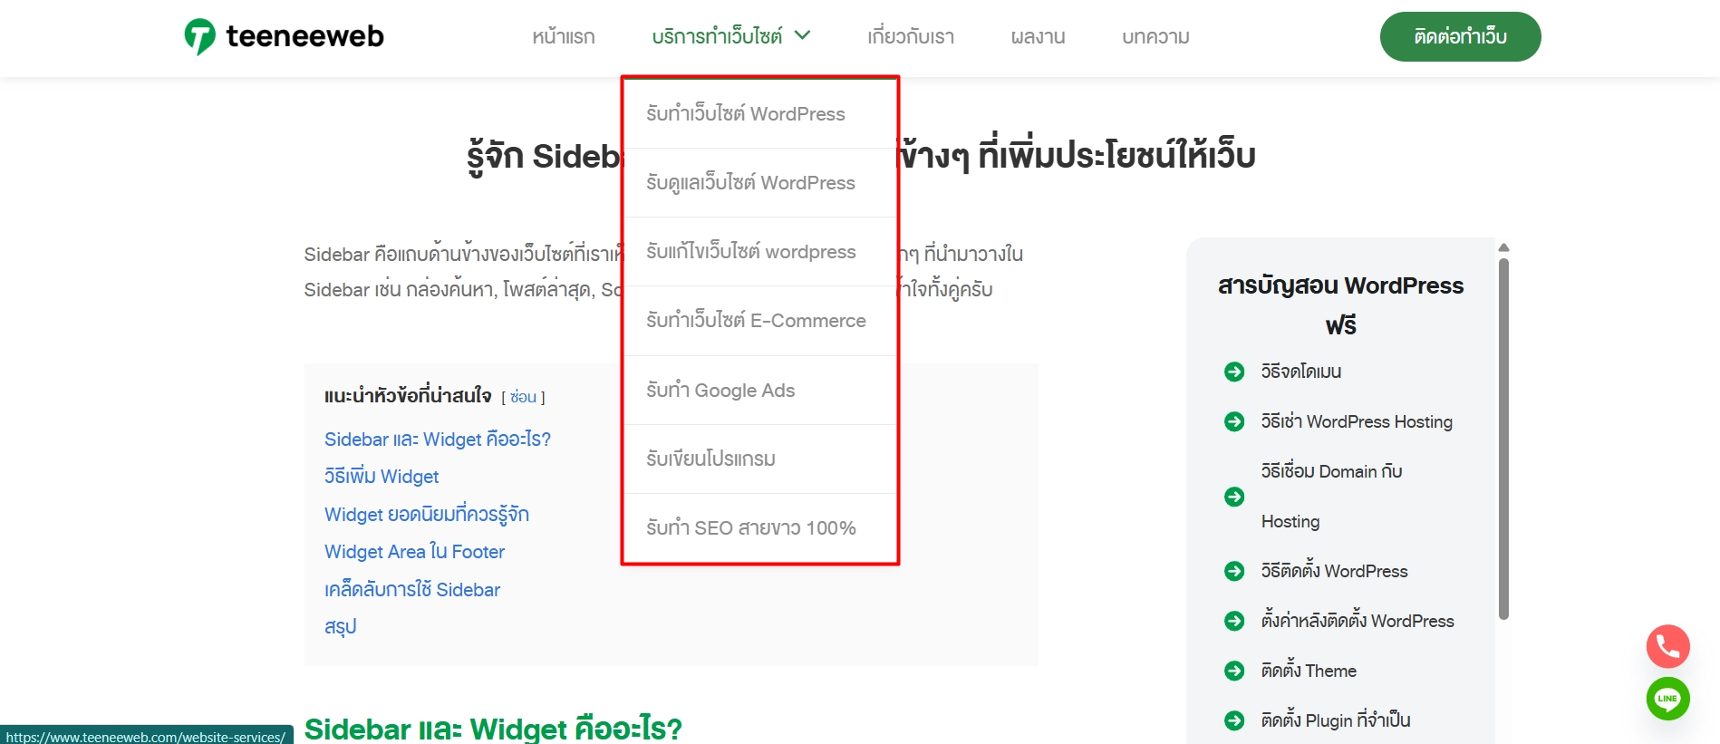Open the วิธีเช่า WordPress Hosting tutorial link

coord(1357,421)
